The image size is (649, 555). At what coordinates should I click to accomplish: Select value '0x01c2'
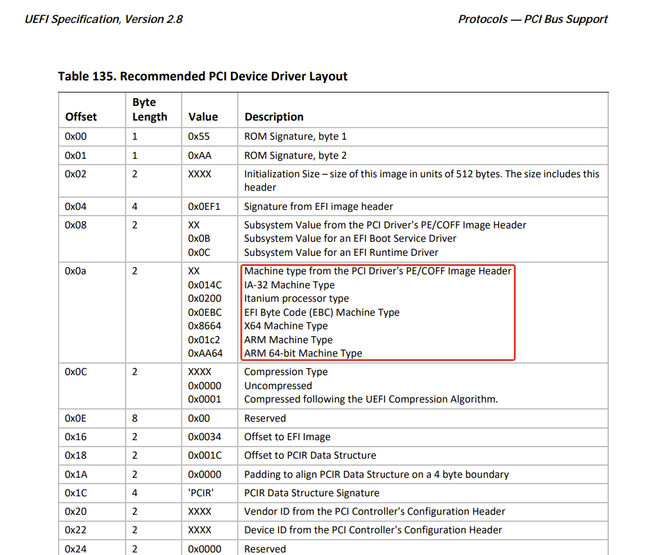pos(204,339)
